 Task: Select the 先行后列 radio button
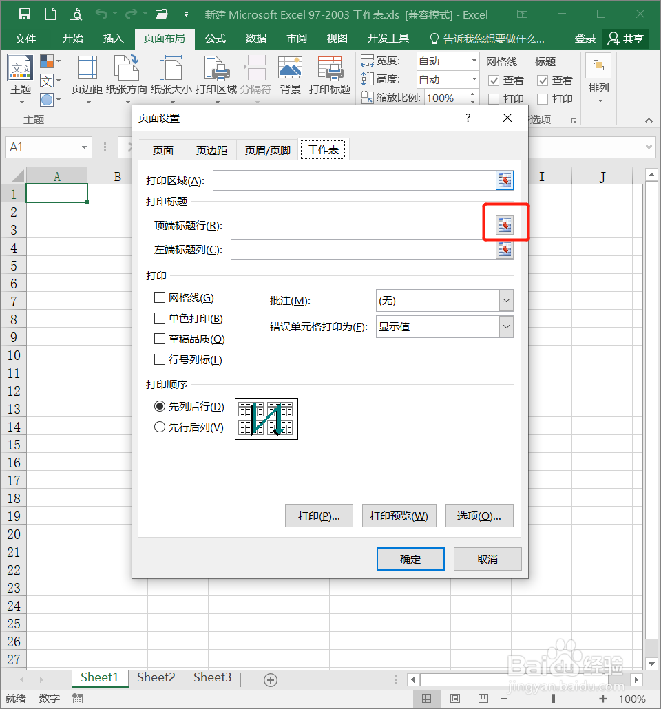[159, 427]
